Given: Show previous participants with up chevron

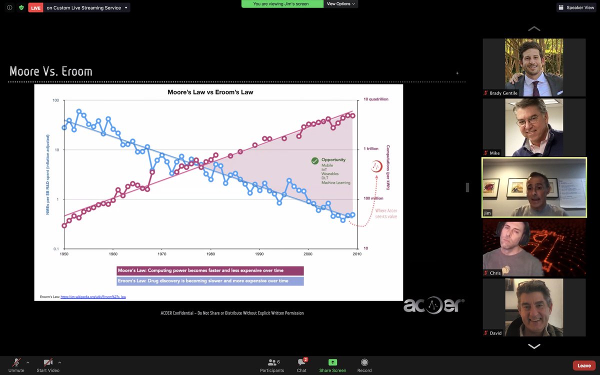Looking at the screenshot, I should (x=534, y=28).
